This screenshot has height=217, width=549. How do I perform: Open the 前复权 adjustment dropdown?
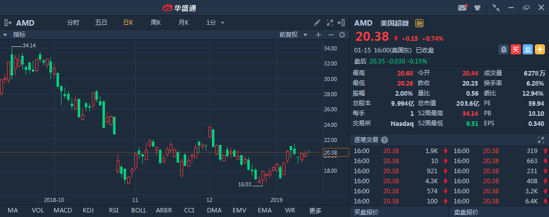coord(293,35)
